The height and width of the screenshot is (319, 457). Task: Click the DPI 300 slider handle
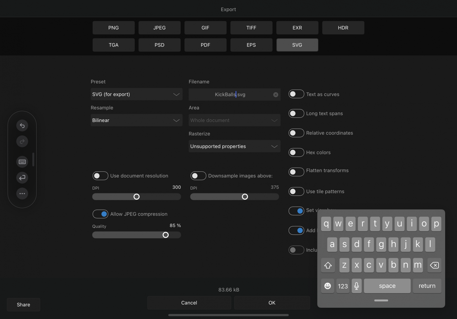(136, 197)
